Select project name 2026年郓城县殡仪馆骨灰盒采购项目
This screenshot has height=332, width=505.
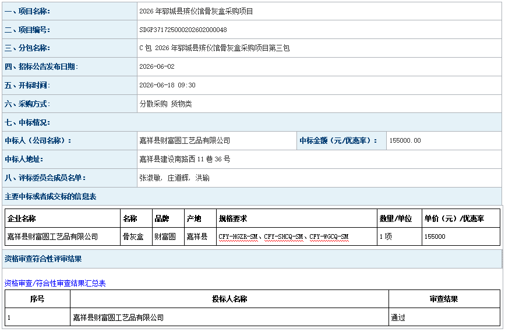click(x=196, y=11)
